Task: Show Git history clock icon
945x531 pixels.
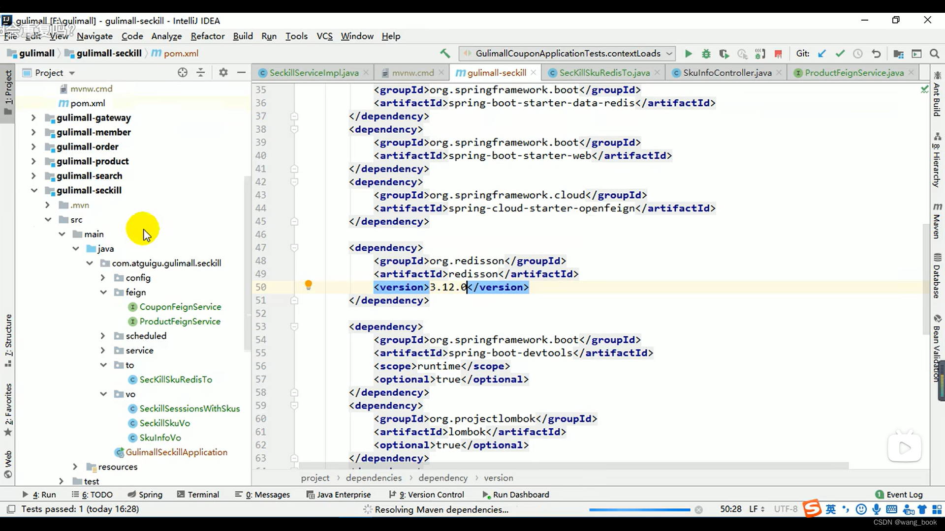Action: [858, 54]
